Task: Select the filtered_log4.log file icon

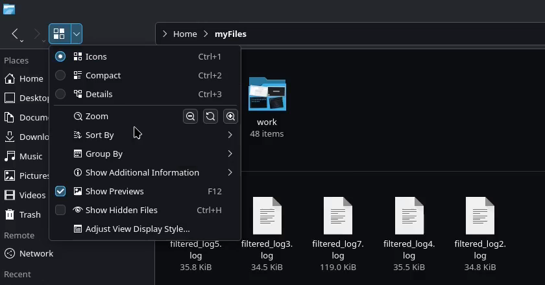Action: (x=409, y=216)
